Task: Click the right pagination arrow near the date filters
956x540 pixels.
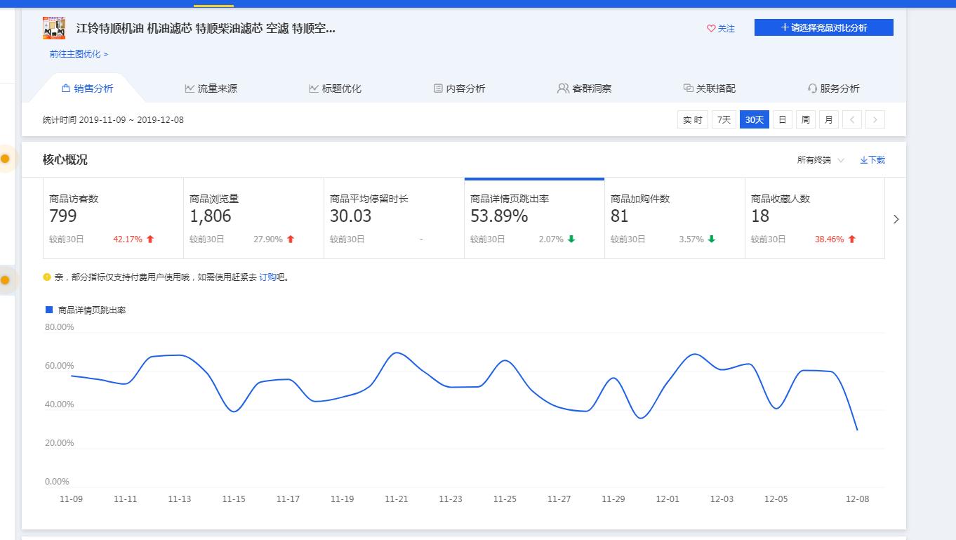Action: tap(875, 119)
